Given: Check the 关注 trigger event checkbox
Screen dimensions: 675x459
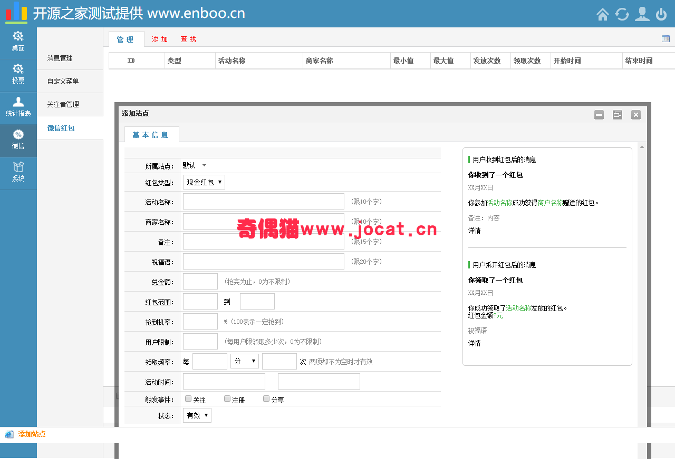Looking at the screenshot, I should pos(188,399).
